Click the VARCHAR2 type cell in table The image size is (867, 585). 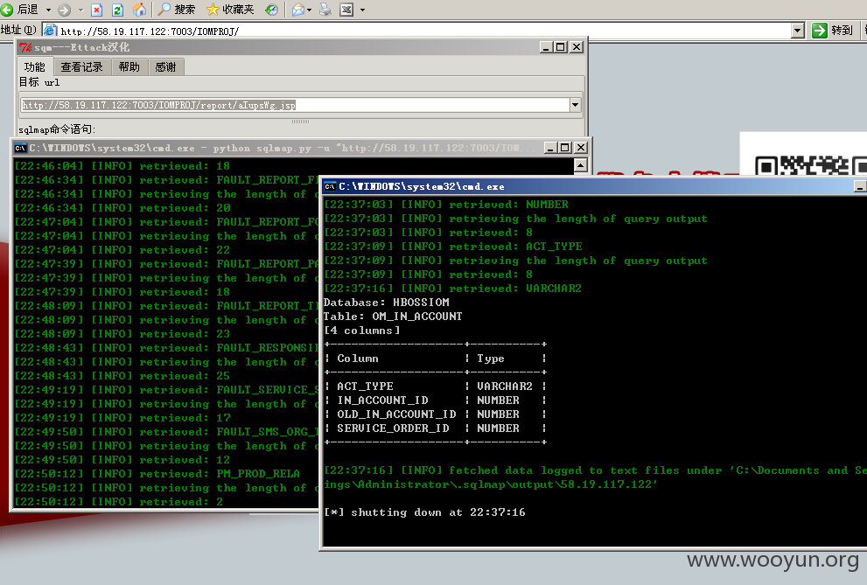point(504,387)
